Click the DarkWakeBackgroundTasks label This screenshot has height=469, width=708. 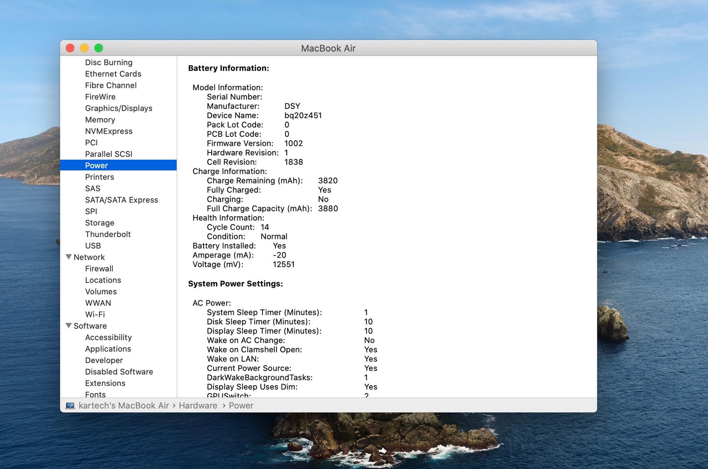coord(259,378)
